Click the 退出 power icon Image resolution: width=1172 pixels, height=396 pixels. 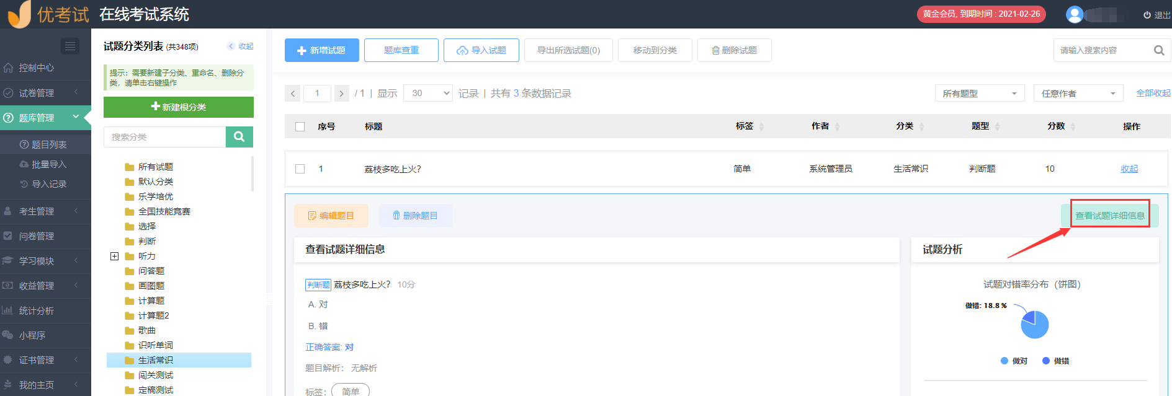1147,15
